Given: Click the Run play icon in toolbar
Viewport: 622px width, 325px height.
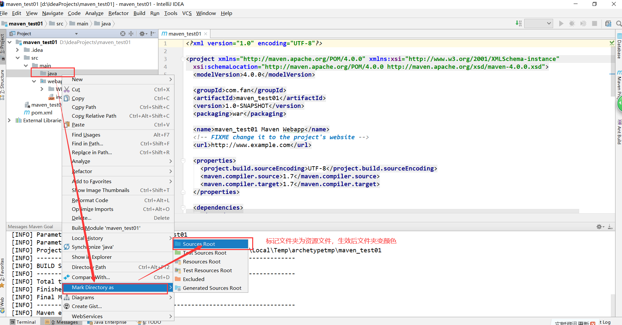Looking at the screenshot, I should 561,23.
